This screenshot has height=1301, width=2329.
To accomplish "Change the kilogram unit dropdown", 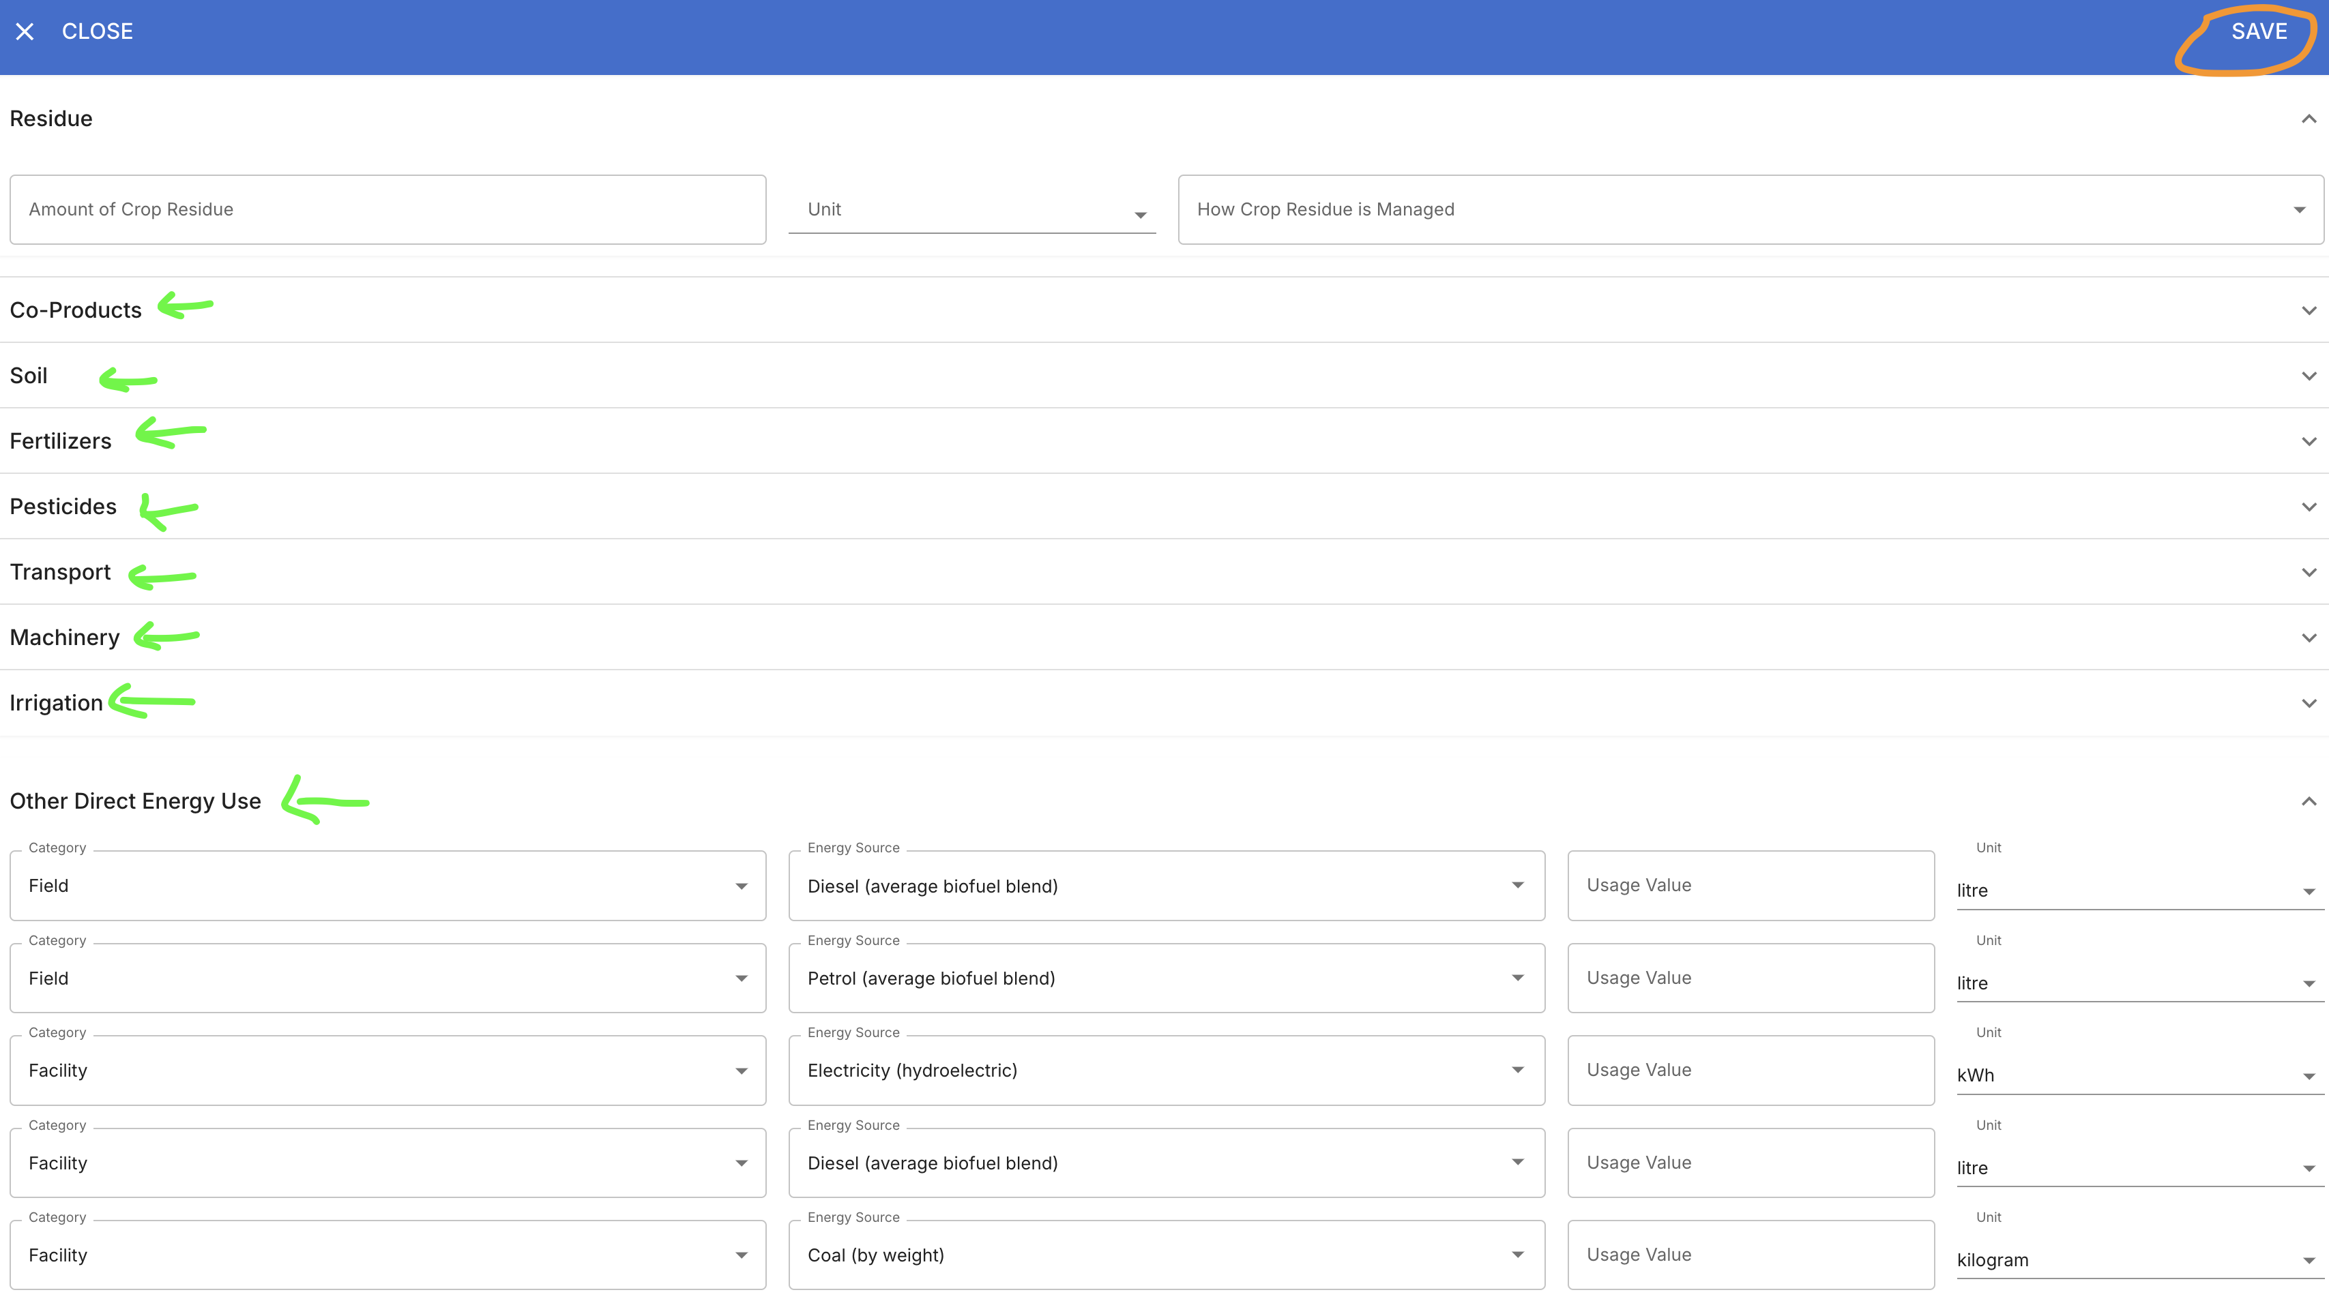I will [x=2138, y=1260].
